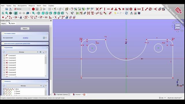Select the Symmetry constraint tool
The width and height of the screenshot is (185, 104).
(x=127, y=9)
